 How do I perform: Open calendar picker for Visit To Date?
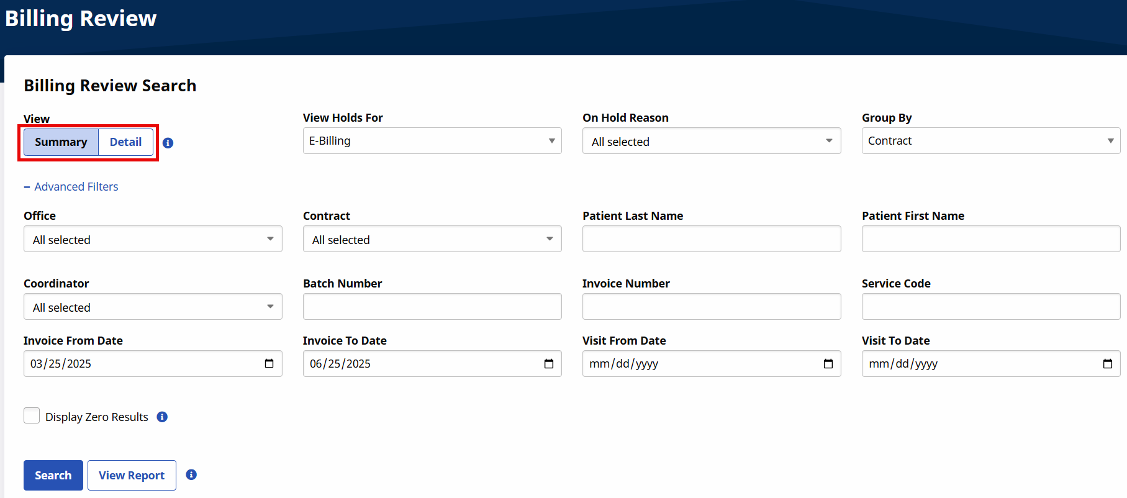click(1107, 364)
